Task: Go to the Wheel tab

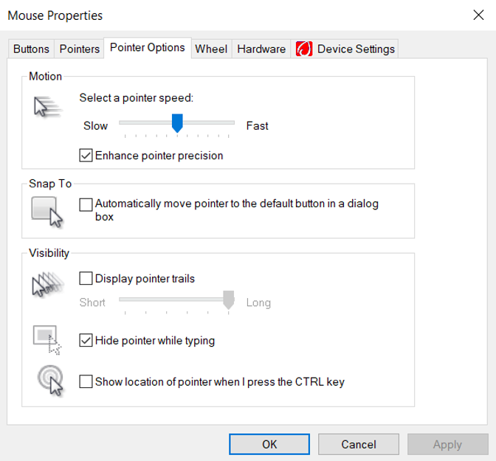Action: [x=211, y=49]
